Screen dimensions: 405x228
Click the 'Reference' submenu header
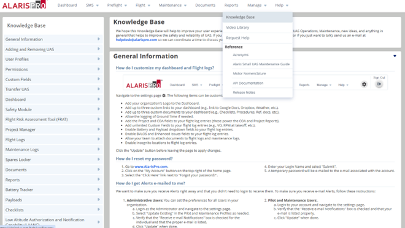coord(234,47)
